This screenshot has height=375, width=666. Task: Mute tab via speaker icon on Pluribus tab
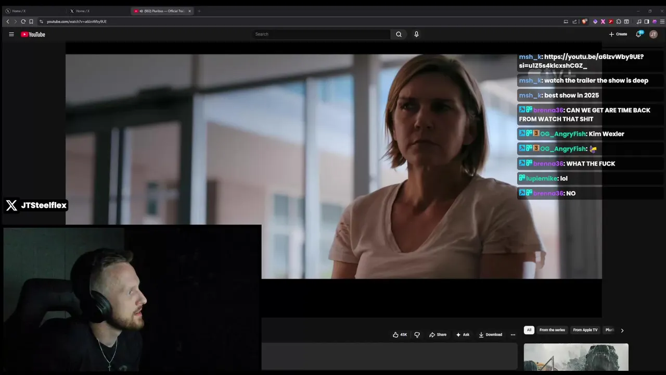[x=140, y=11]
